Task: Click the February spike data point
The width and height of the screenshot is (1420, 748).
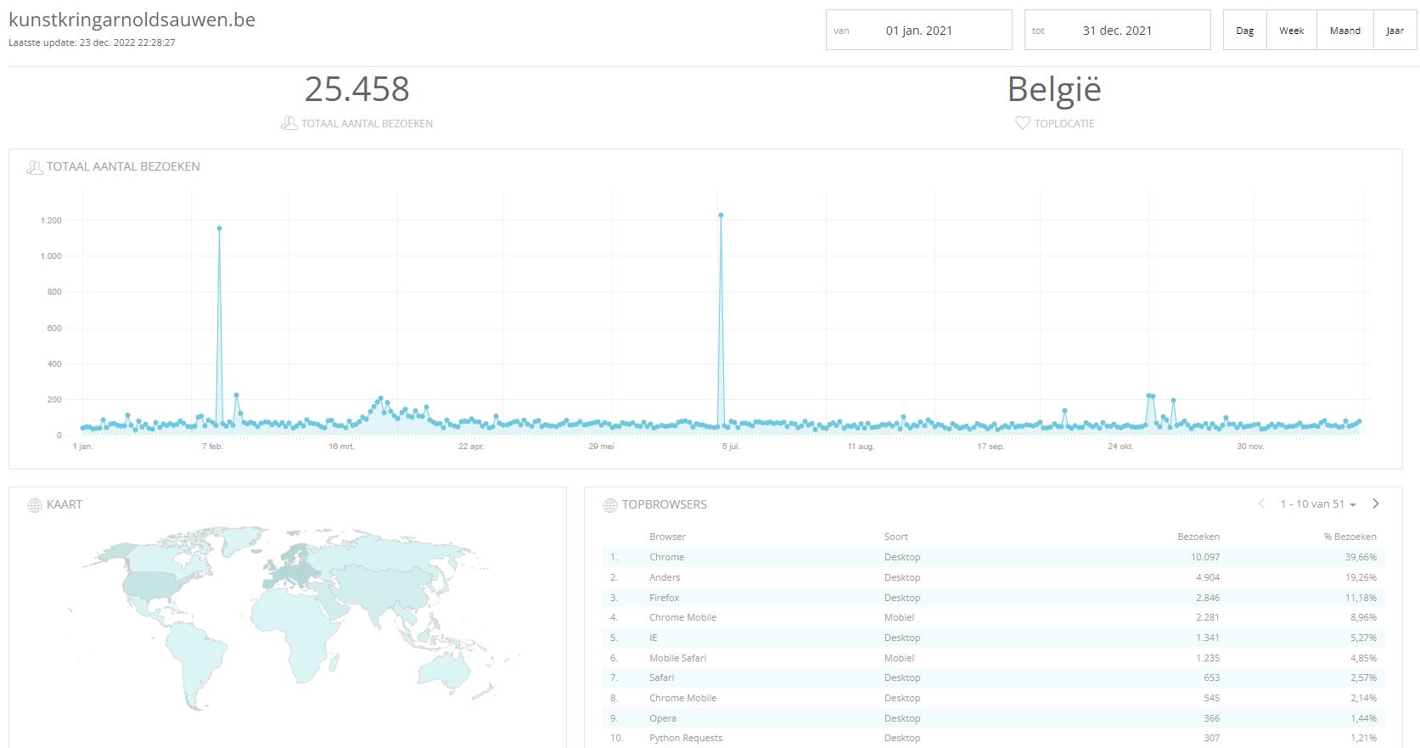Action: [219, 228]
